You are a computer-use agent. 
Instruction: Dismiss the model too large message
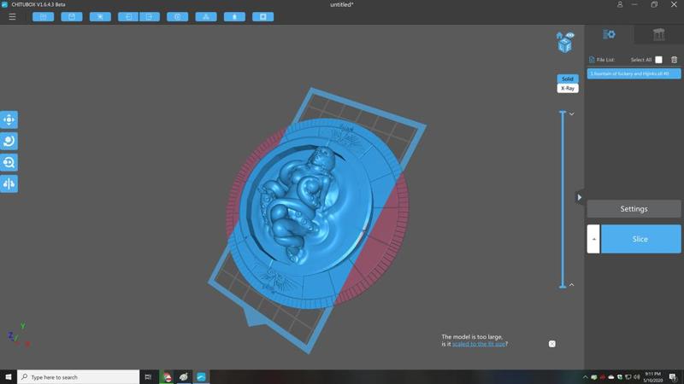[x=551, y=344]
